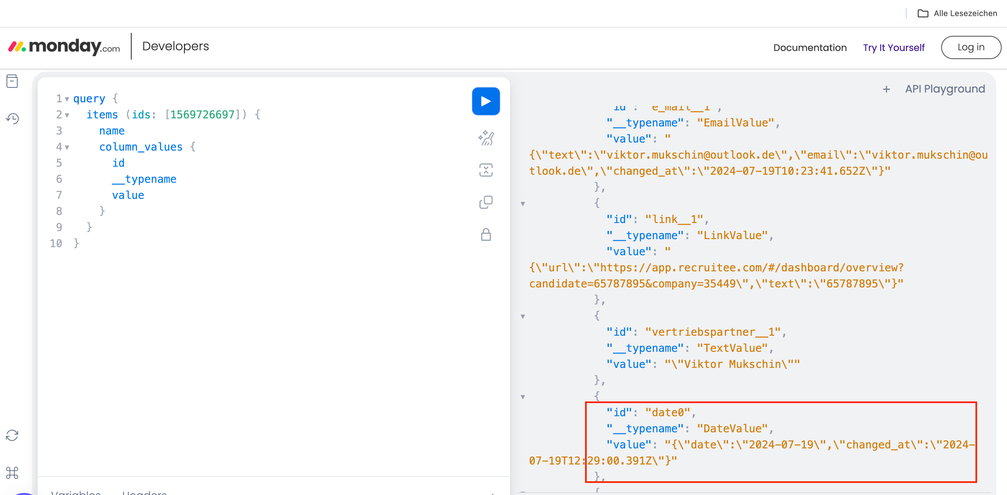Add a new tab with plus icon
The width and height of the screenshot is (1007, 495).
pyautogui.click(x=886, y=90)
